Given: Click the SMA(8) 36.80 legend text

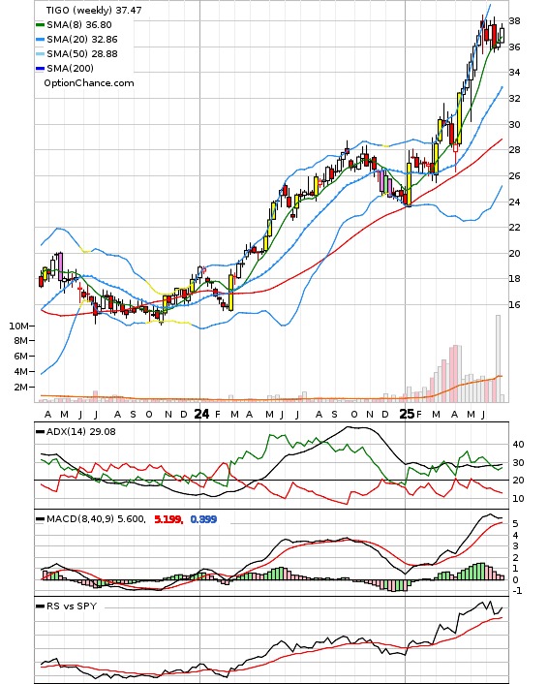Looking at the screenshot, I should (79, 25).
